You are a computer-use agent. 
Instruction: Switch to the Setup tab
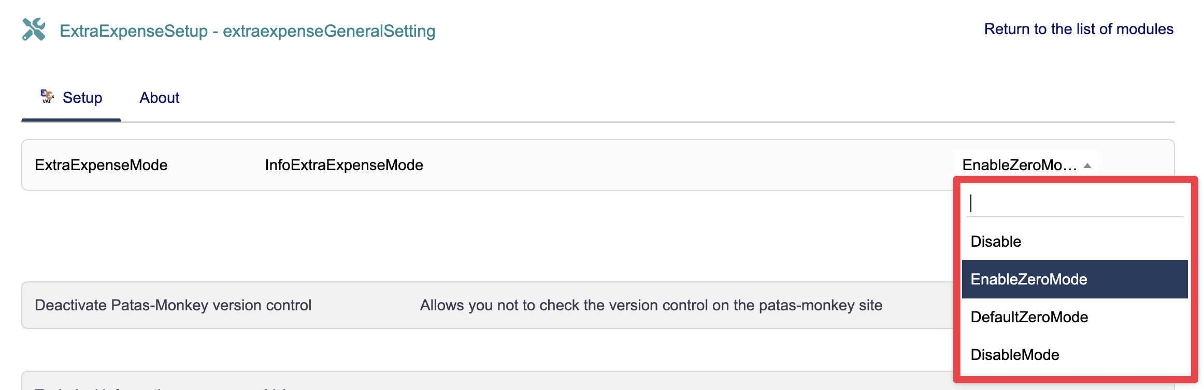(x=82, y=98)
